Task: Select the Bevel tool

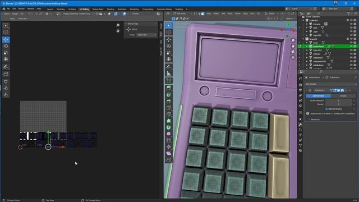Action: tap(169, 101)
